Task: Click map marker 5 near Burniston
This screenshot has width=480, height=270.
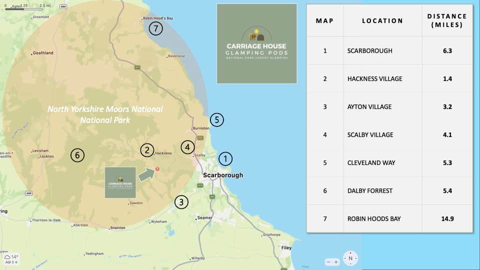Action: click(216, 119)
